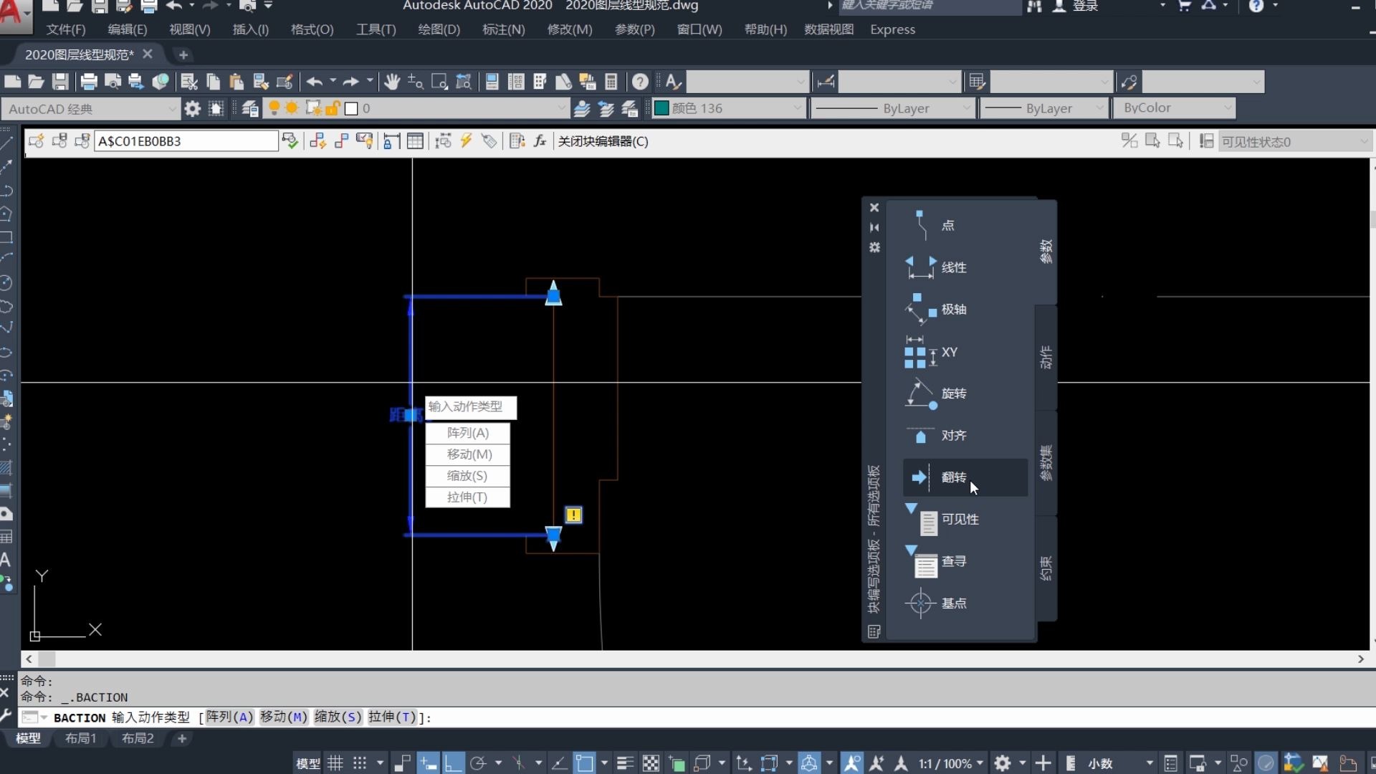Switch to 动作 palette tab
Viewport: 1376px width, 774px height.
tap(1046, 357)
